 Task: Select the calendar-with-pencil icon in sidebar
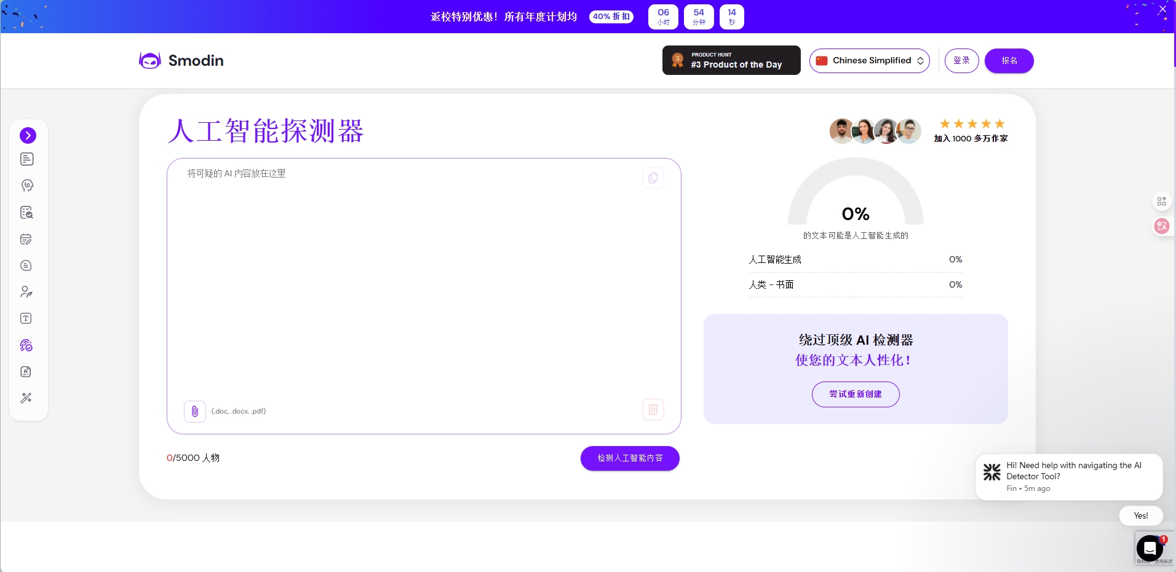26,239
